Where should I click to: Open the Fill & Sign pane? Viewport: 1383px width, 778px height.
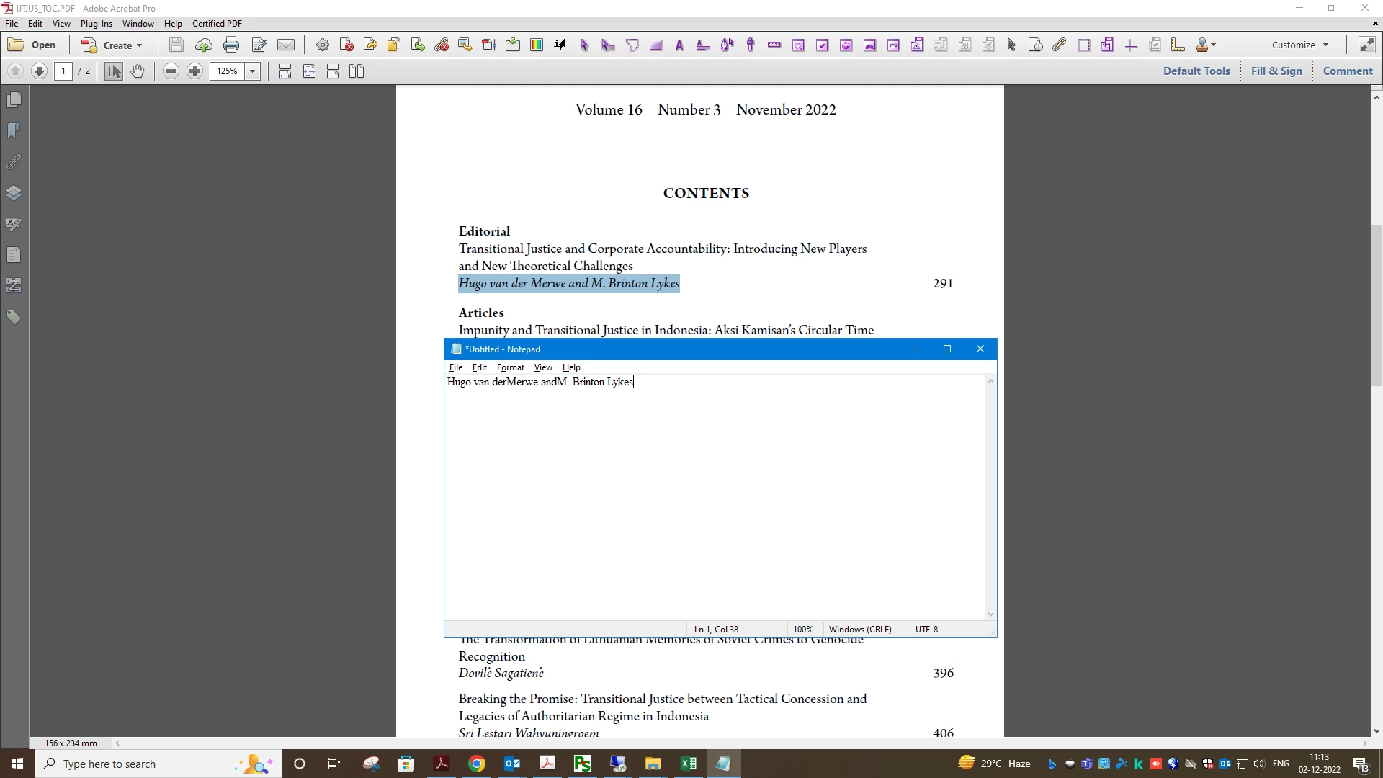coord(1276,71)
